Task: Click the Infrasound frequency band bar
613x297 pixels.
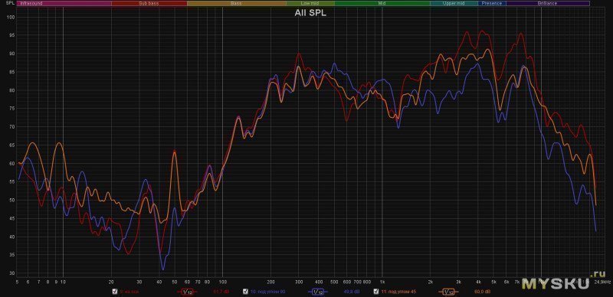Action: pyautogui.click(x=64, y=3)
